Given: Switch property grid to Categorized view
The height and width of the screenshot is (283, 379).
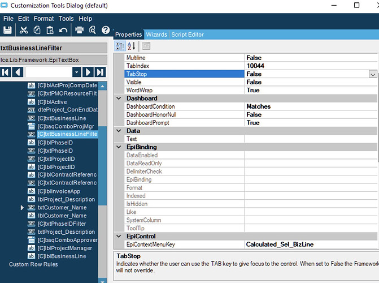Looking at the screenshot, I should (120, 46).
